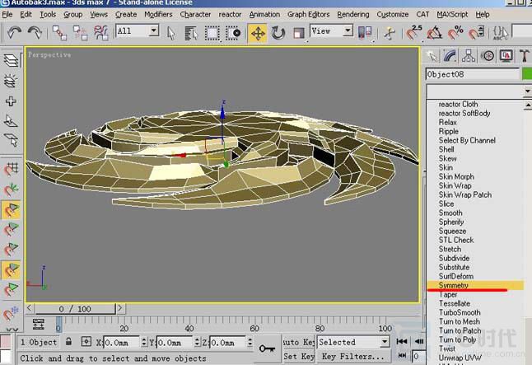Click Edit Named Selection Sets icon
This screenshot has height=365, width=532.
click(x=501, y=33)
